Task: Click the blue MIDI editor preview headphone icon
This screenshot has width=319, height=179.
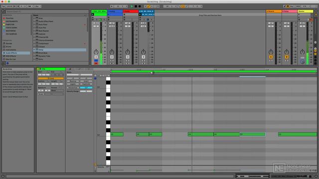Action: click(x=95, y=79)
